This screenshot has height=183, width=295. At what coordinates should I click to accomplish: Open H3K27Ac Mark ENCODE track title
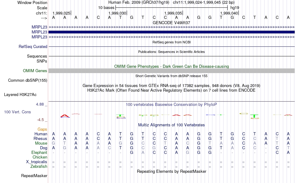coord(171,90)
